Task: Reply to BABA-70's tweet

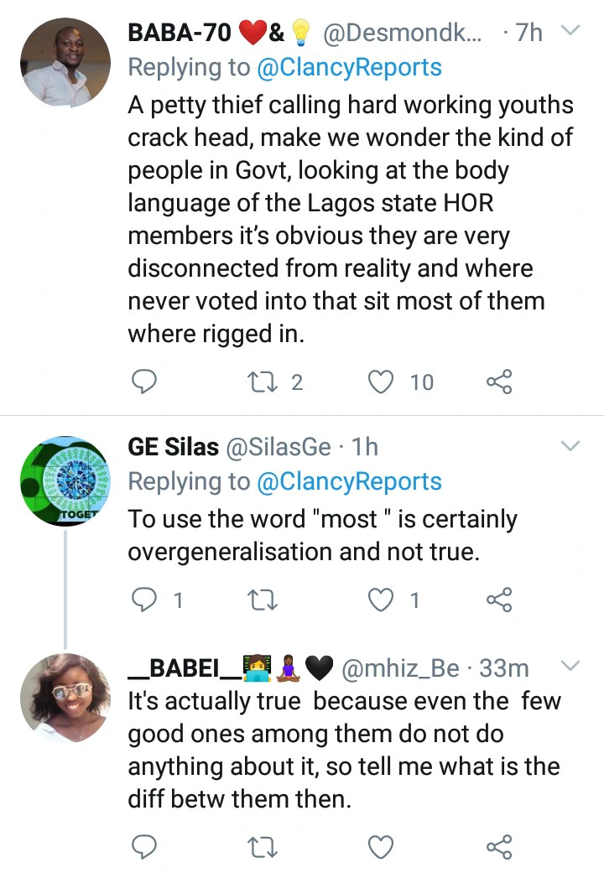Action: 145,382
